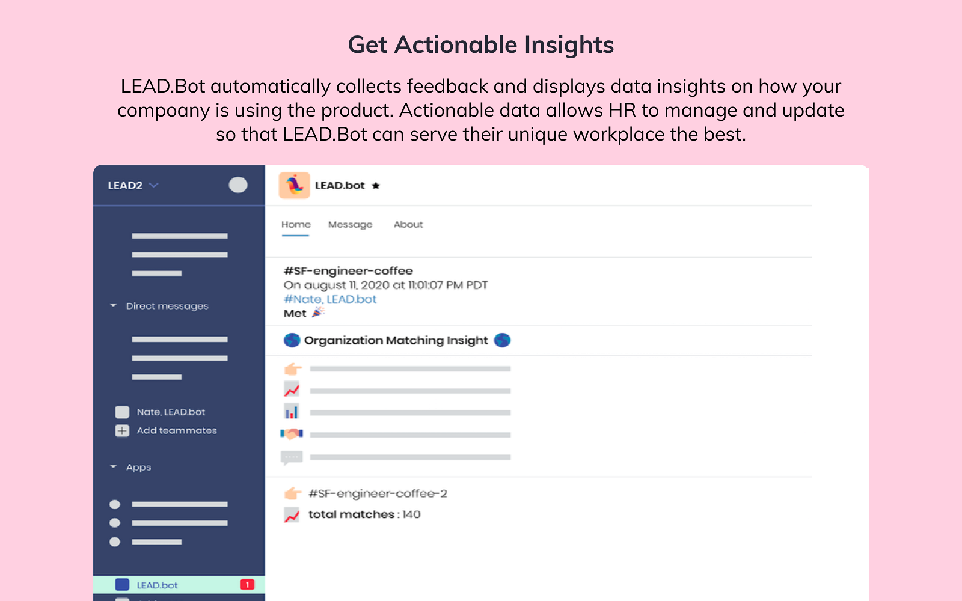
Task: Click the blue bar chart insight icon
Action: tap(292, 412)
